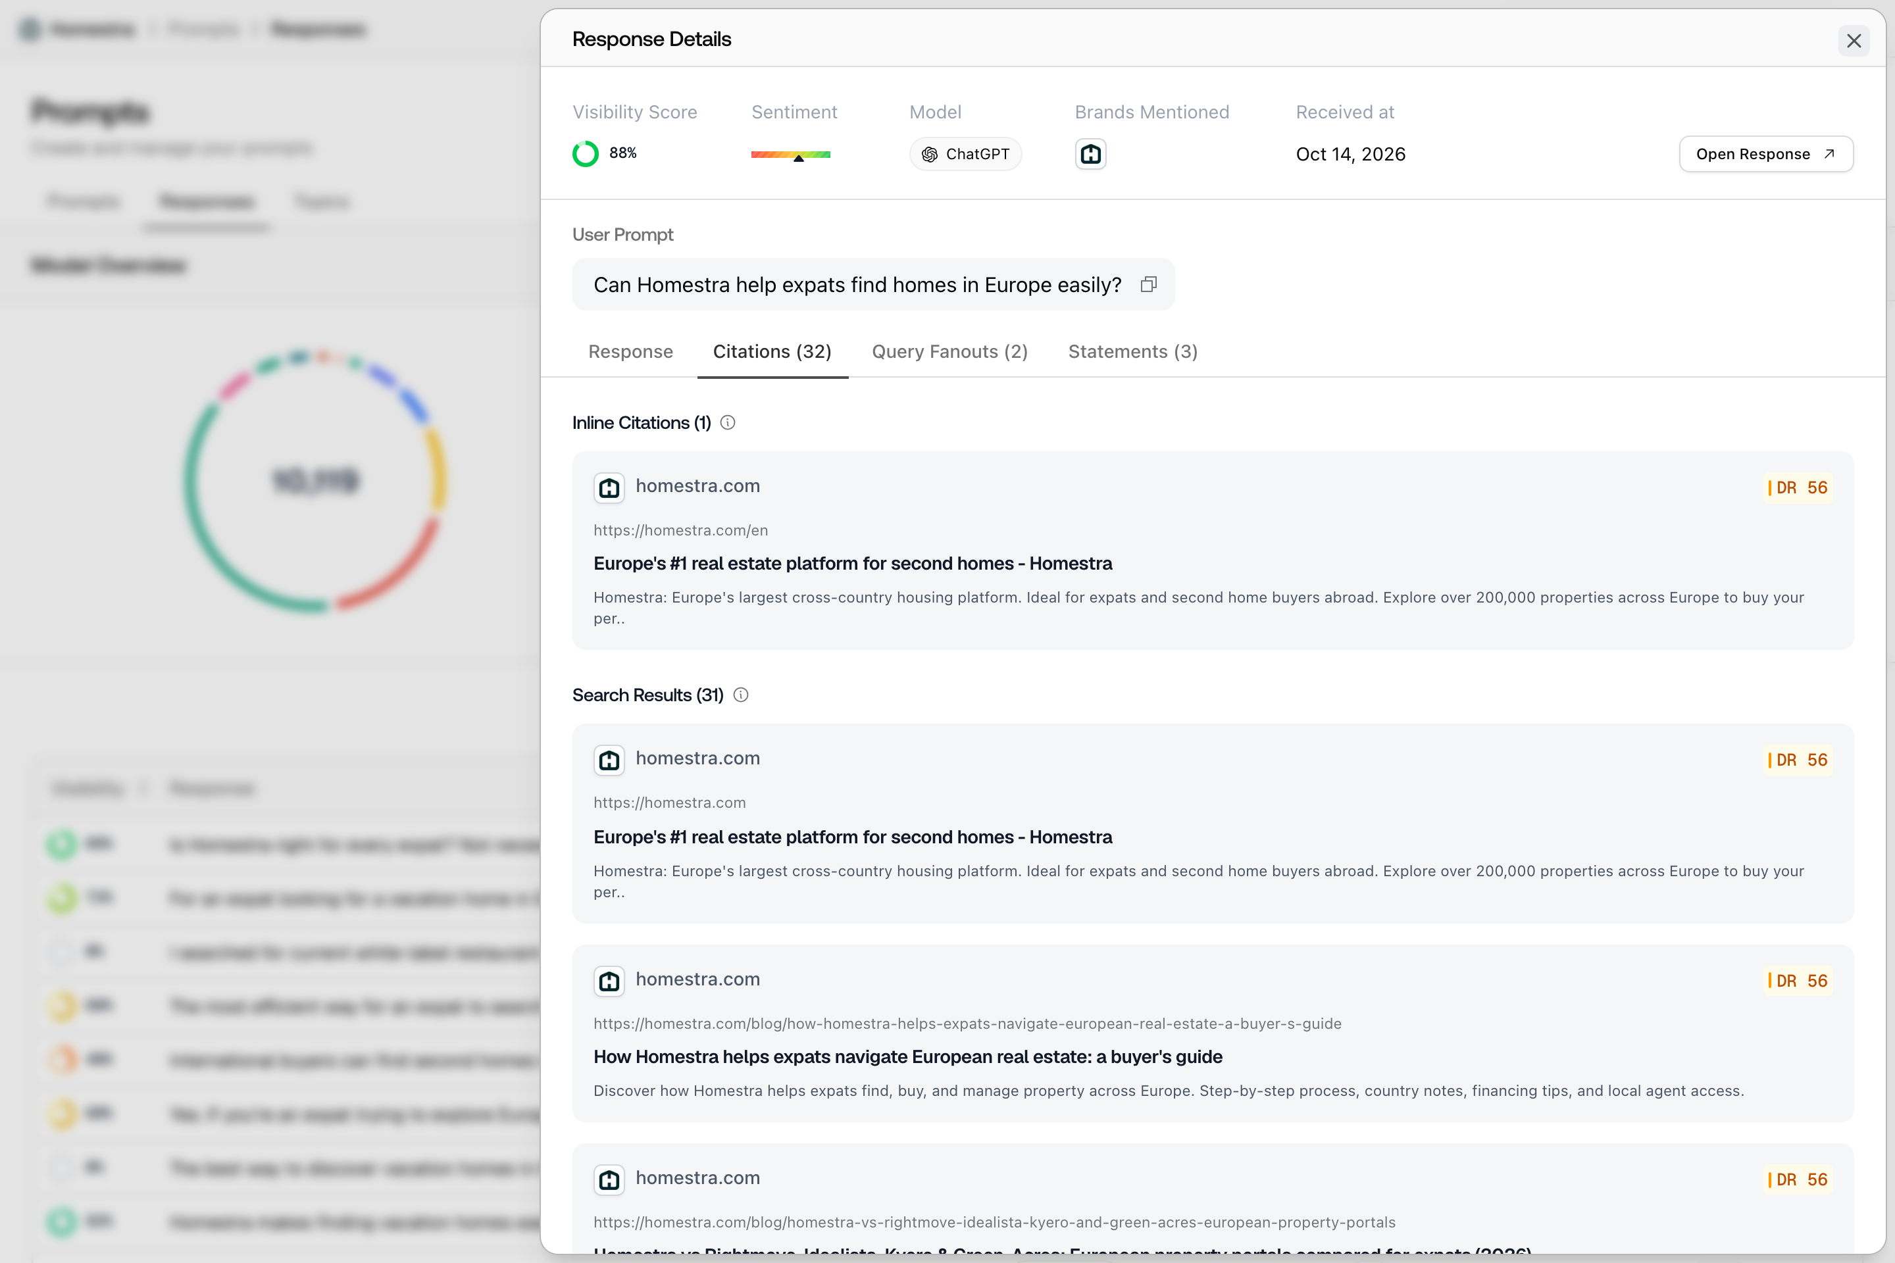
Task: Click the favicon on the Rightmove comparison card
Action: coord(609,1179)
